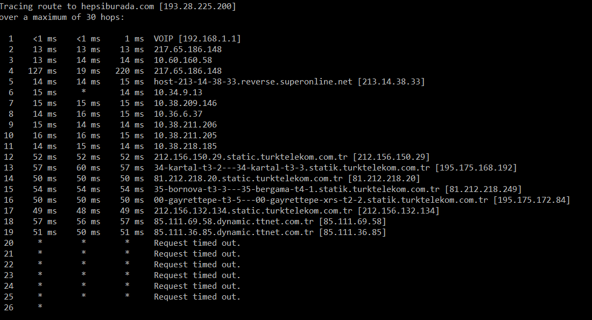Click the 10.34.9.13 address on hop 6
Screen dimensions: 592x320
pyautogui.click(x=178, y=93)
